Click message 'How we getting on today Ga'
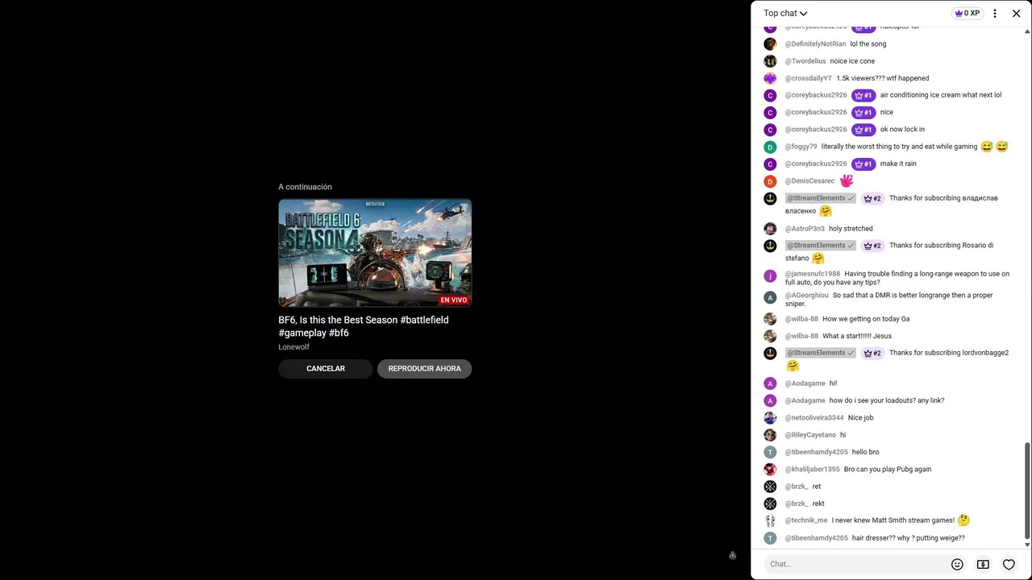 click(x=866, y=319)
